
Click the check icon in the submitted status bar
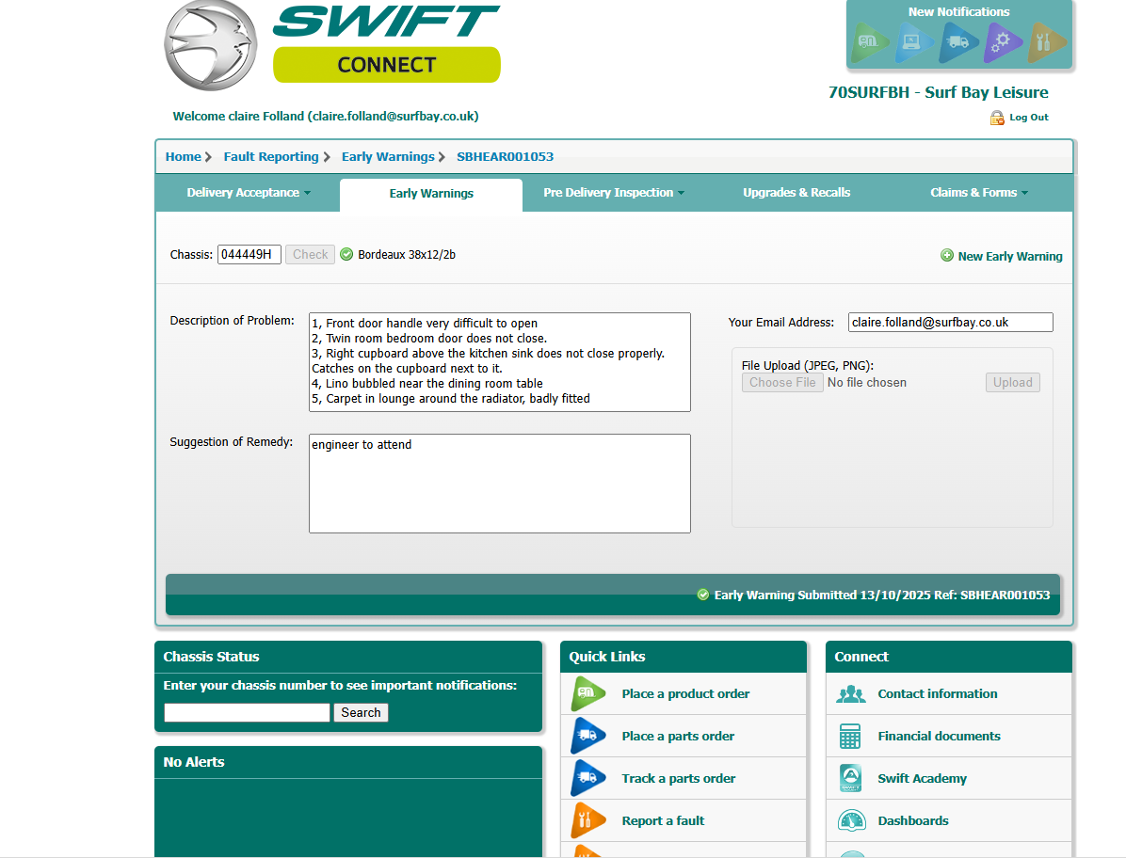pyautogui.click(x=703, y=595)
